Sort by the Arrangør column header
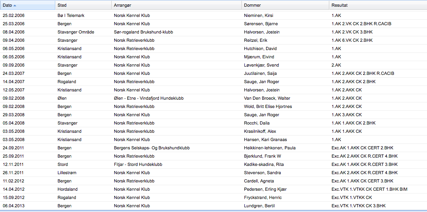 click(176, 5)
